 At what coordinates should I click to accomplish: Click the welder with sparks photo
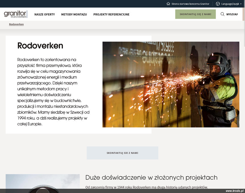[x=171, y=84]
